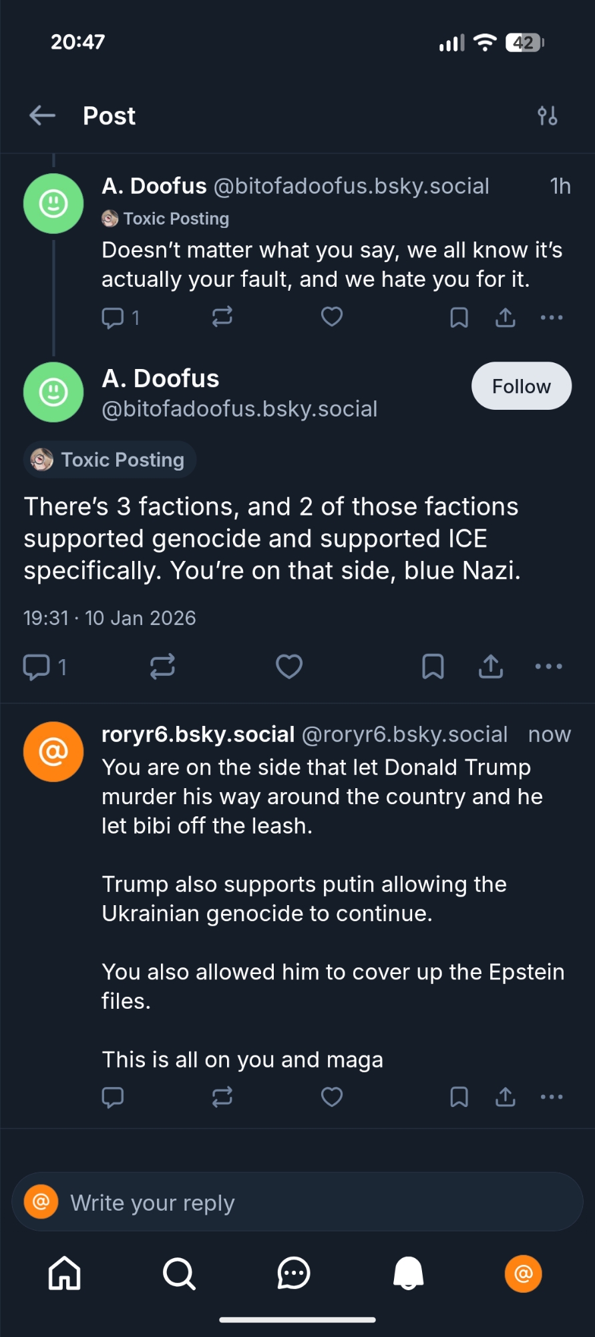Open more options on parent post
Screen dimensions: 595x1337
pyautogui.click(x=552, y=318)
